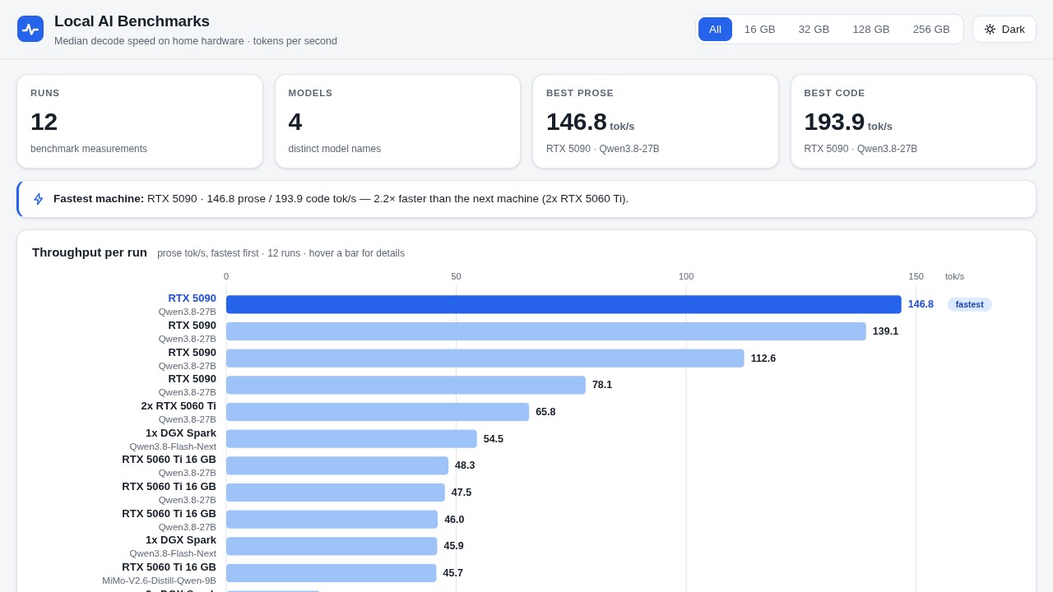Click the lightning bolt icon in Fastest machine banner
The image size is (1053, 592).
pyautogui.click(x=39, y=199)
